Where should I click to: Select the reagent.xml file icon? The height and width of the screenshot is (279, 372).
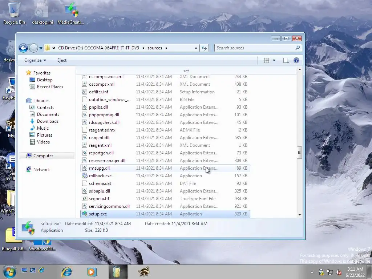84,145
